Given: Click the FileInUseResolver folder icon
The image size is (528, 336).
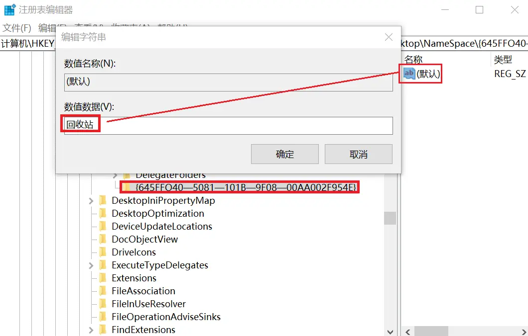Looking at the screenshot, I should [x=103, y=304].
